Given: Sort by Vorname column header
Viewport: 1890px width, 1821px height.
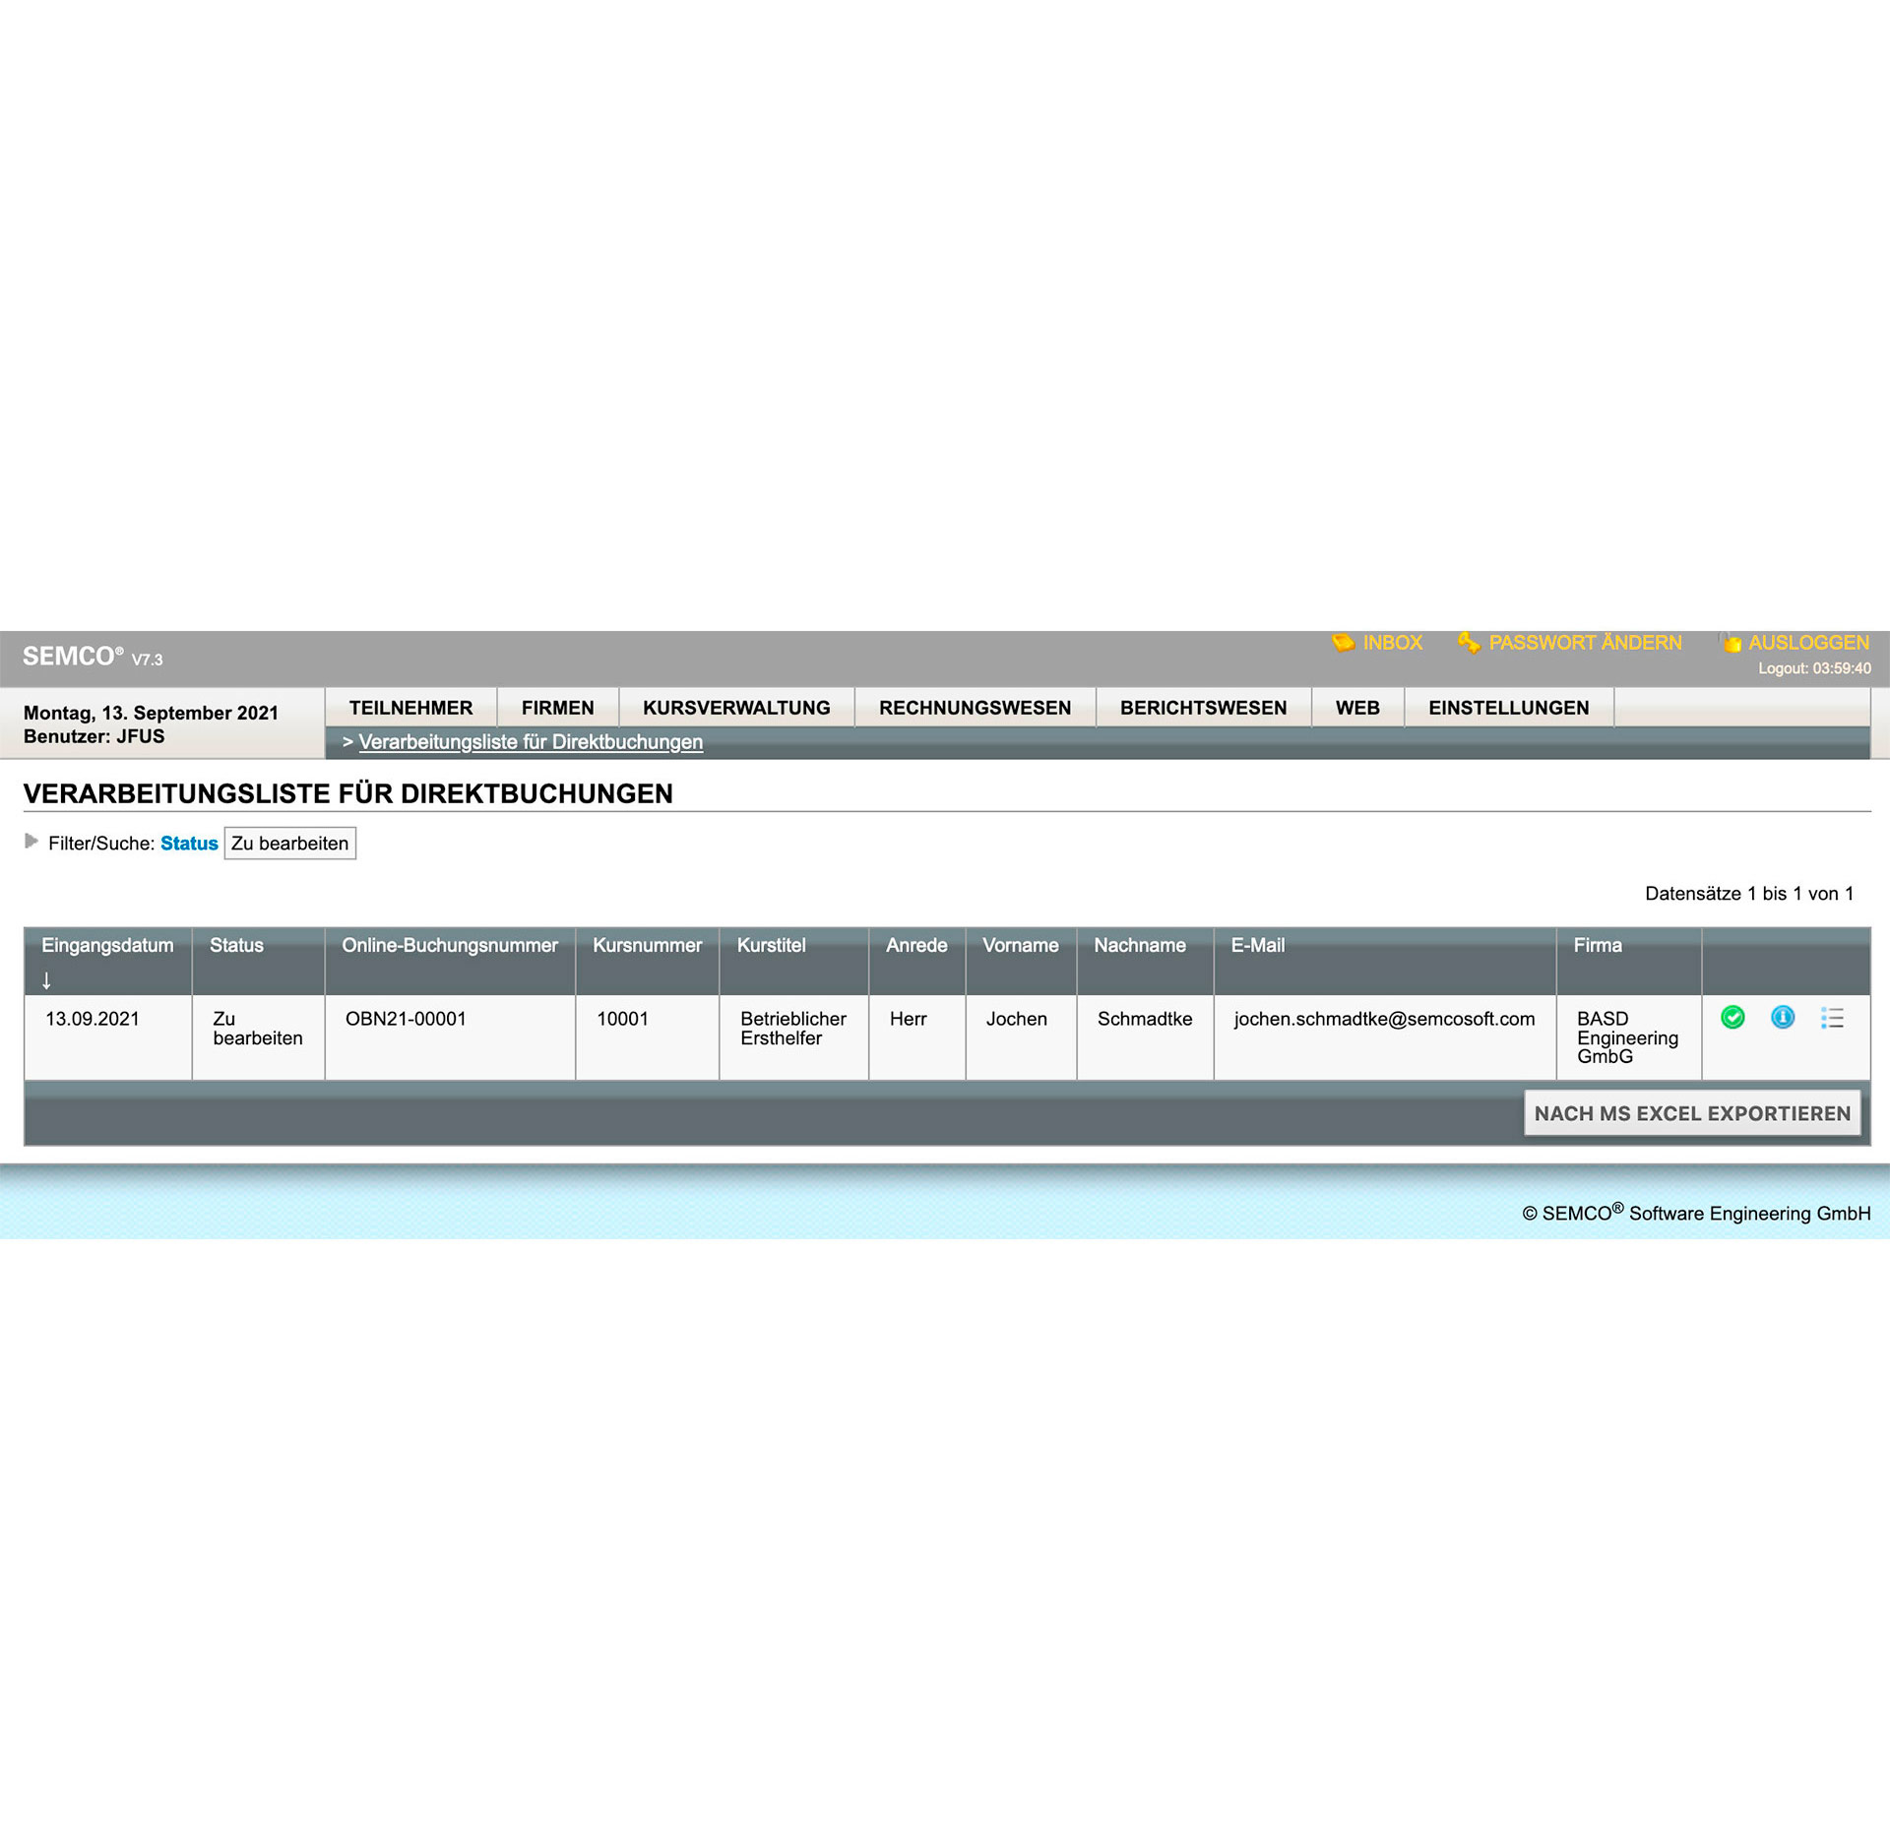Looking at the screenshot, I should tap(1020, 945).
